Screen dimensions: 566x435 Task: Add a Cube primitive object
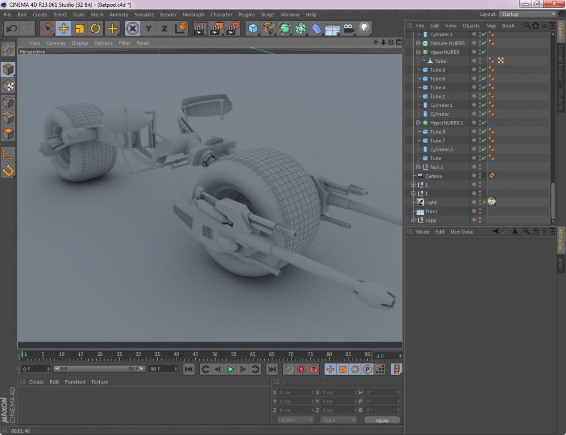(253, 28)
